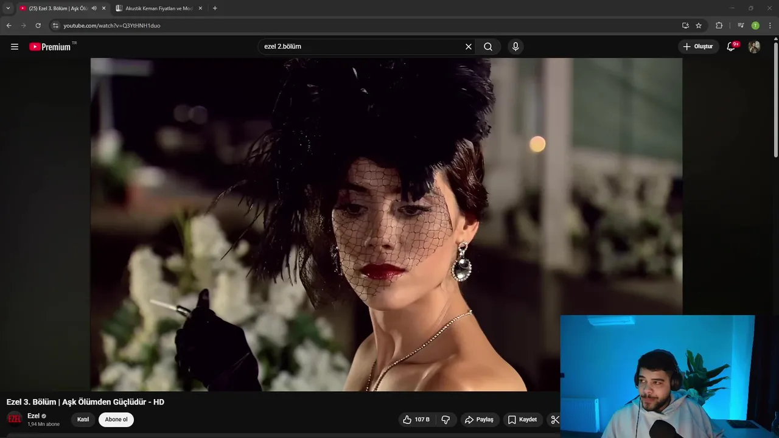Open Chrome three-dot menu
Image resolution: width=779 pixels, height=438 pixels.
coord(770,26)
